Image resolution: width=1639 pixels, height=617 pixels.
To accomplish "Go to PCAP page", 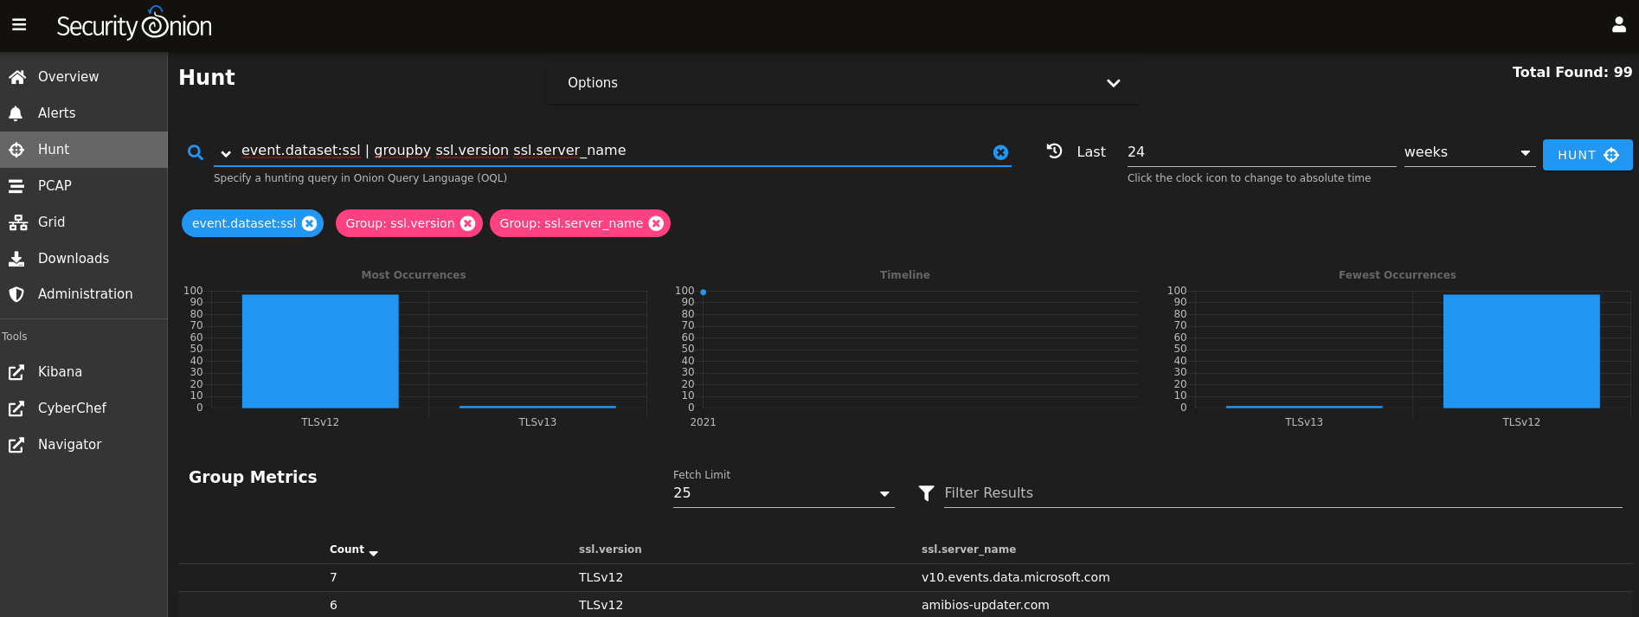I will [x=83, y=186].
